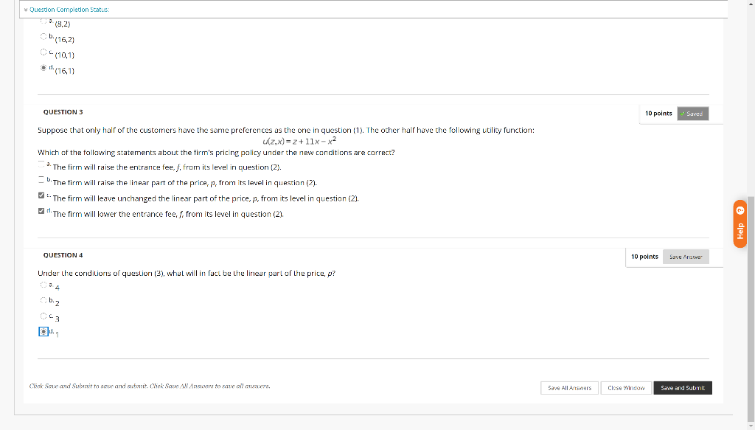The width and height of the screenshot is (755, 430).
Task: Click the '10 points' label of Question 3
Action: tap(658, 113)
